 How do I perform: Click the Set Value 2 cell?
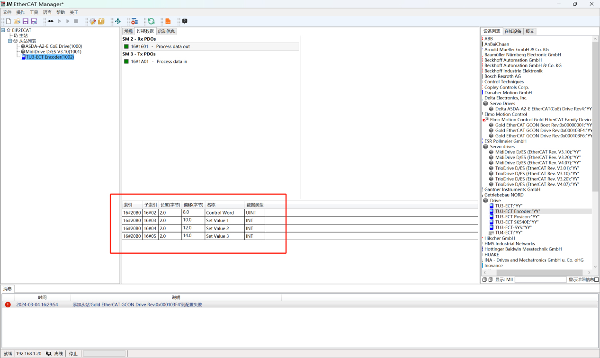coord(224,228)
